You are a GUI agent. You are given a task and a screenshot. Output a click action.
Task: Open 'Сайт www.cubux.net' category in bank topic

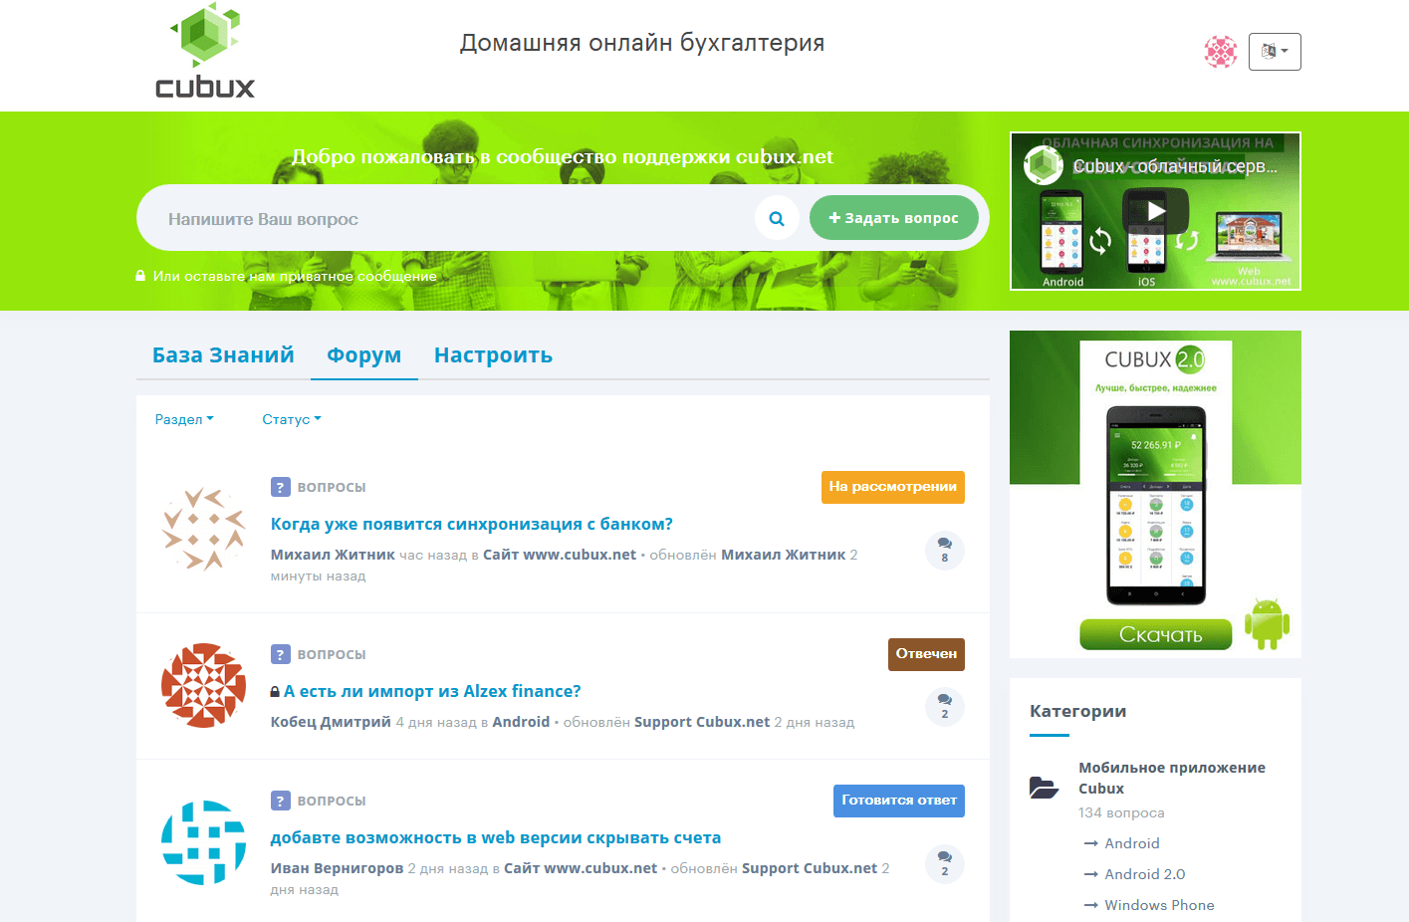click(x=560, y=555)
